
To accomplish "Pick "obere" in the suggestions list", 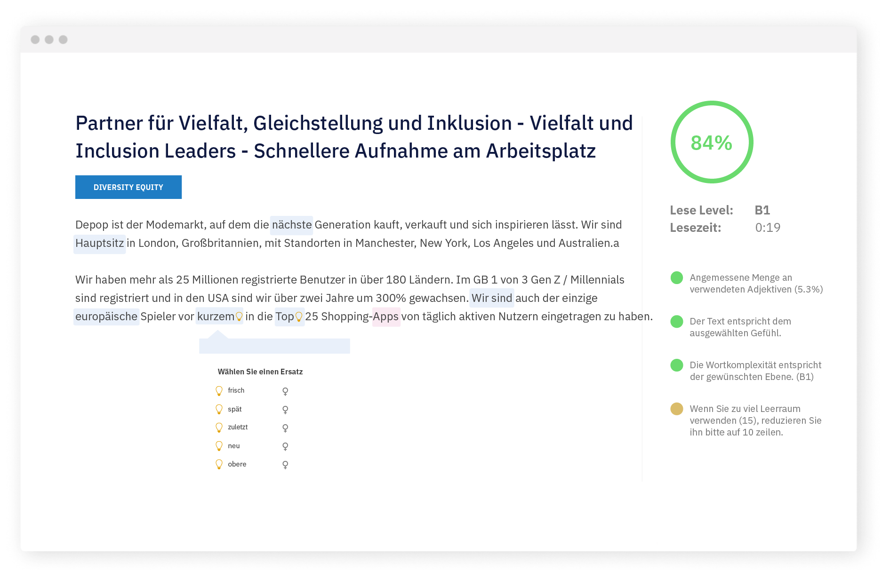I will pyautogui.click(x=237, y=464).
